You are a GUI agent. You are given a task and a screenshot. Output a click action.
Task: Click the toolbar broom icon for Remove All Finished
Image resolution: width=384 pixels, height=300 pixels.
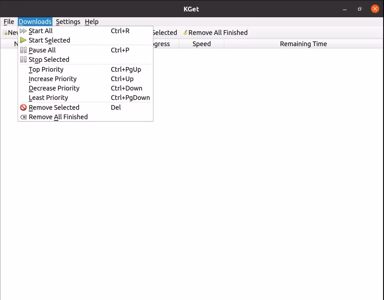[185, 32]
